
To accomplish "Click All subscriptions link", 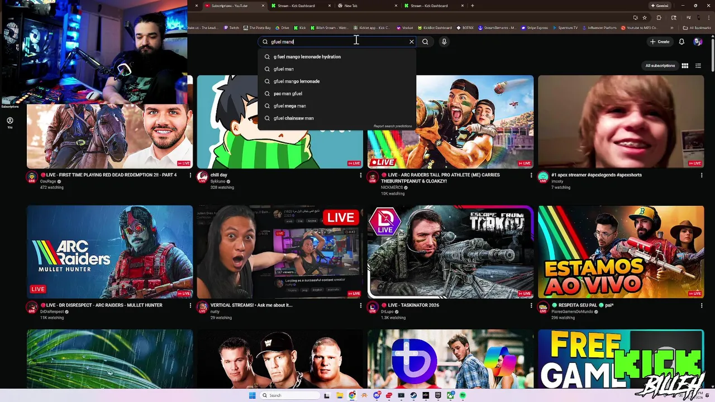I will (x=660, y=66).
